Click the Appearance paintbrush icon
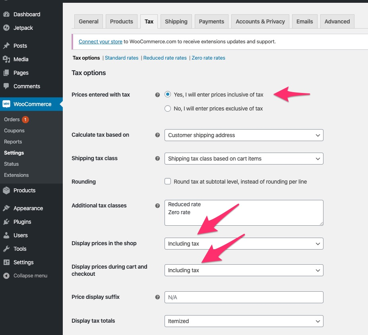 pos(6,208)
